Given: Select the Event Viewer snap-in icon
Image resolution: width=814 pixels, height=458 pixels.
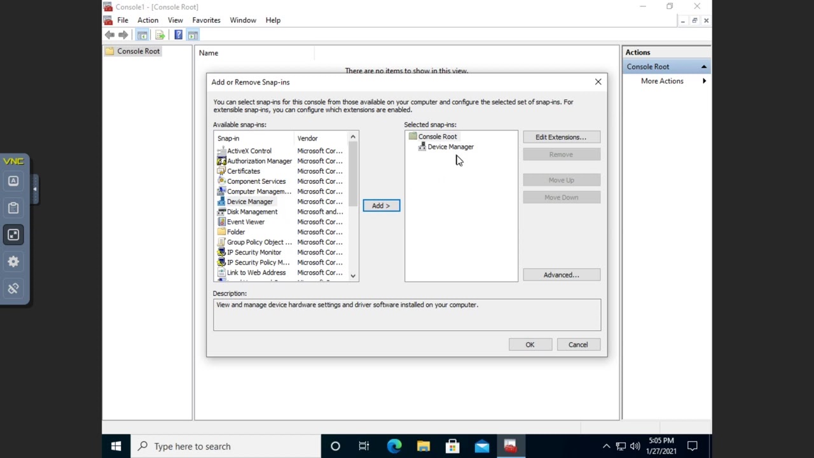Looking at the screenshot, I should (x=221, y=222).
